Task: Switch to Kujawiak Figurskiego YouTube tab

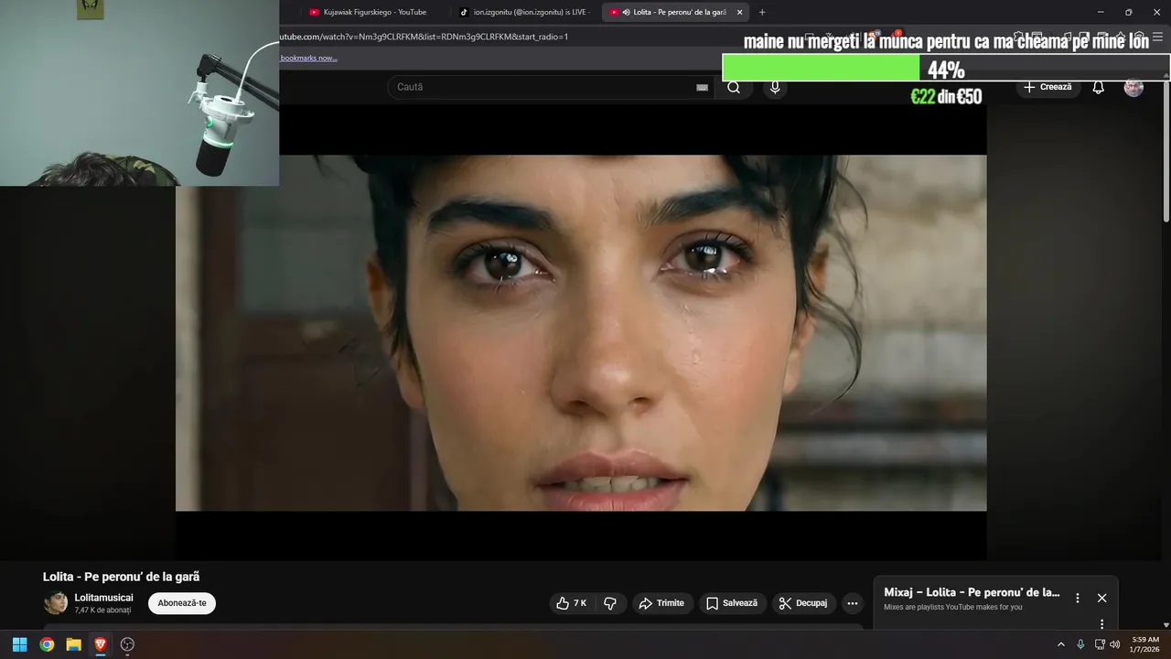Action: (x=374, y=12)
